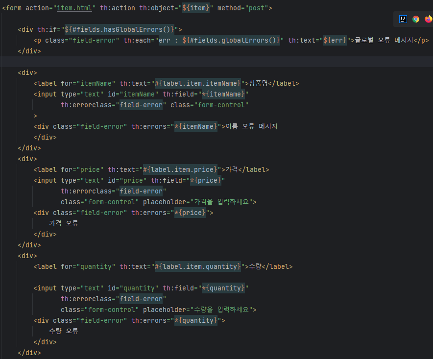Click the 글로벌 오류 메시지 paragraph text
The width and height of the screenshot is (433, 359).
click(x=384, y=40)
